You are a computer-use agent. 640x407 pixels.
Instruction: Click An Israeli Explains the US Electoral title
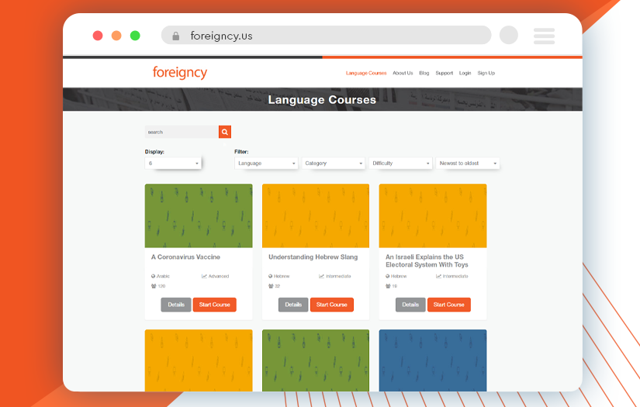coord(427,260)
